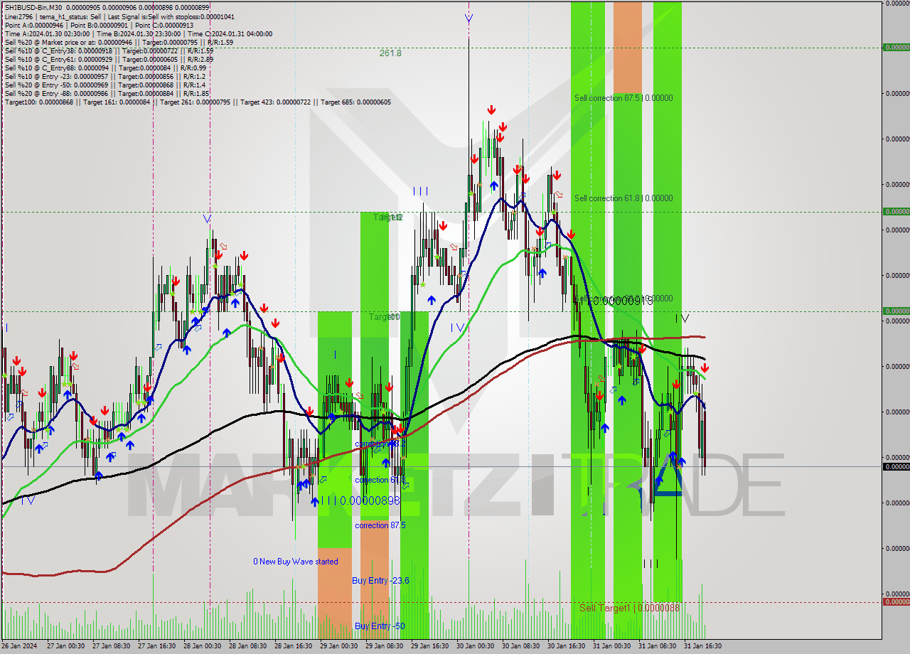Click the '28 Jan 00:30' time label
Viewport: 910px width, 654px height.
click(203, 646)
